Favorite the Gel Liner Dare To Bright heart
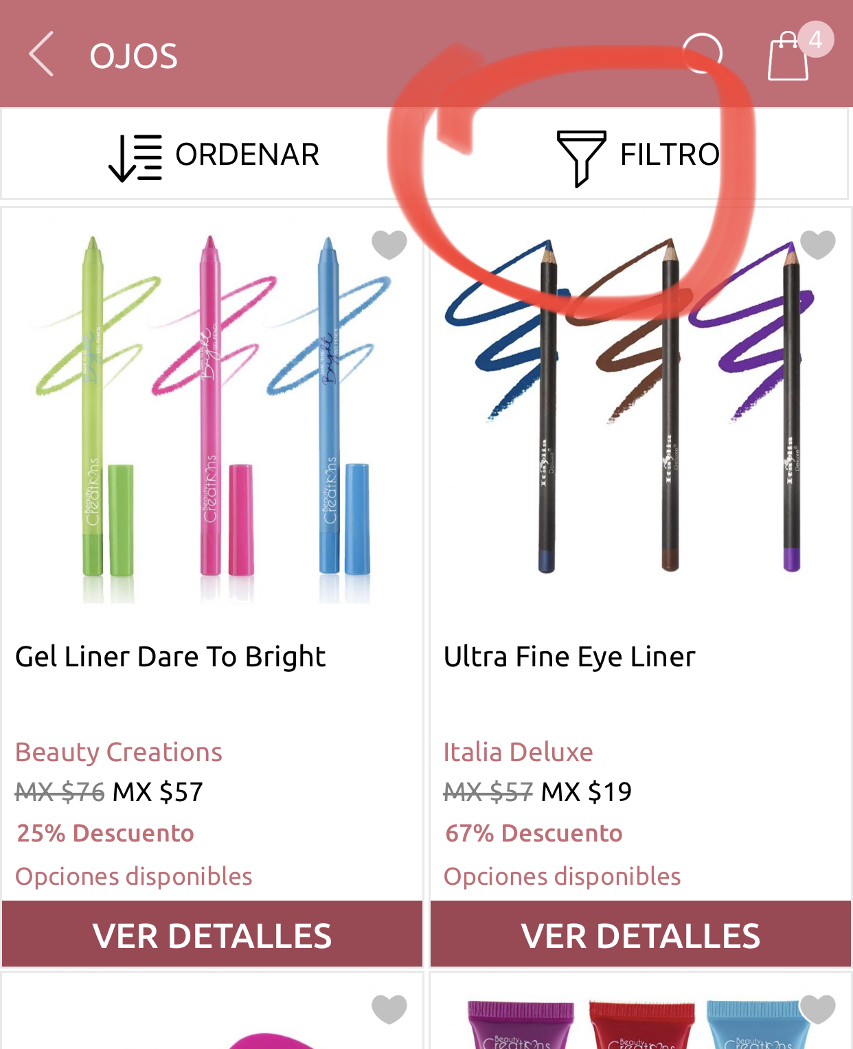Image resolution: width=853 pixels, height=1049 pixels. pyautogui.click(x=389, y=245)
